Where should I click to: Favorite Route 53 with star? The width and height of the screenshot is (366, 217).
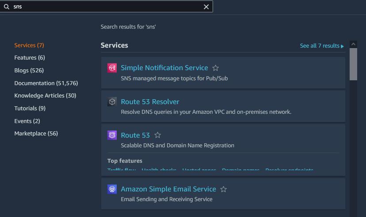pos(157,135)
